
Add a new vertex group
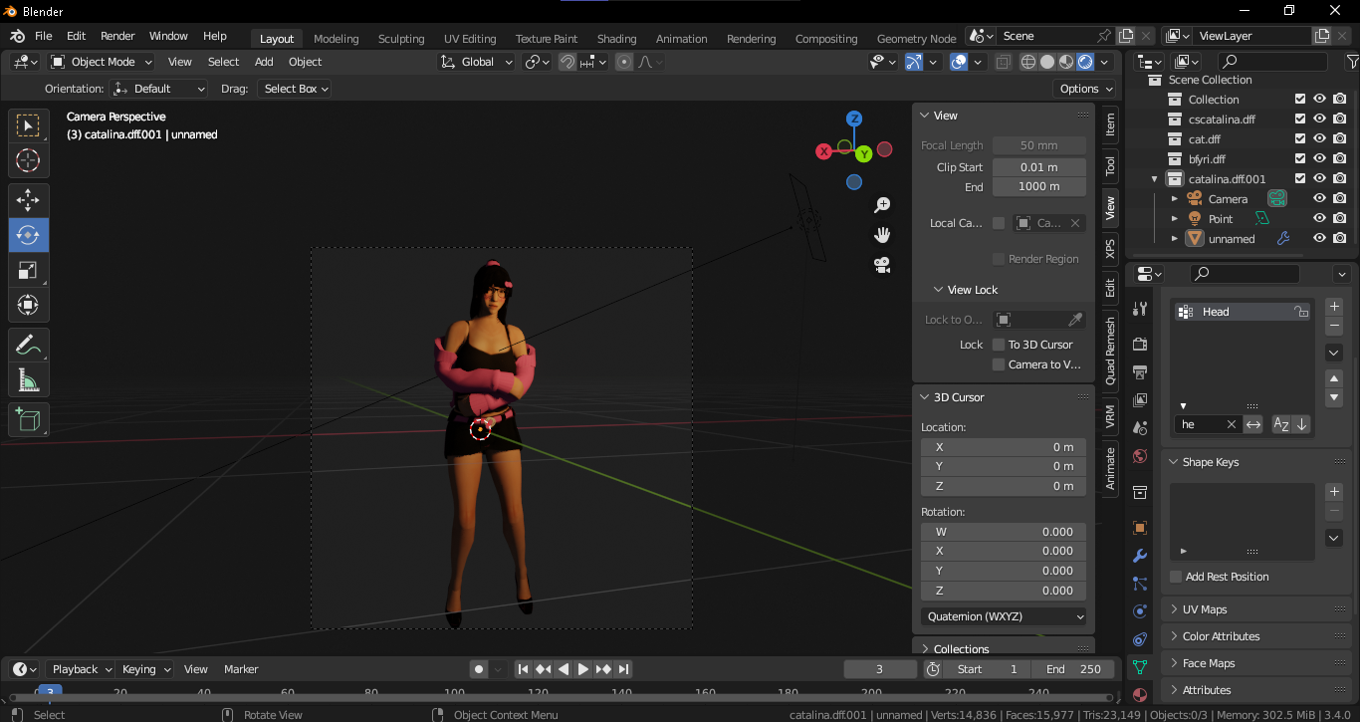coord(1335,307)
